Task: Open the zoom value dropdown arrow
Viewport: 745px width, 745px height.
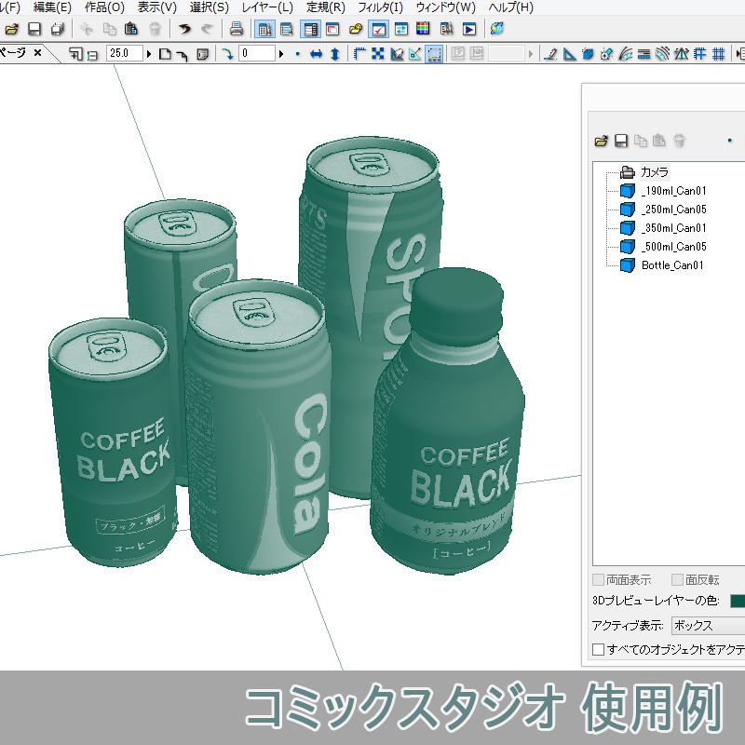Action: [149, 53]
